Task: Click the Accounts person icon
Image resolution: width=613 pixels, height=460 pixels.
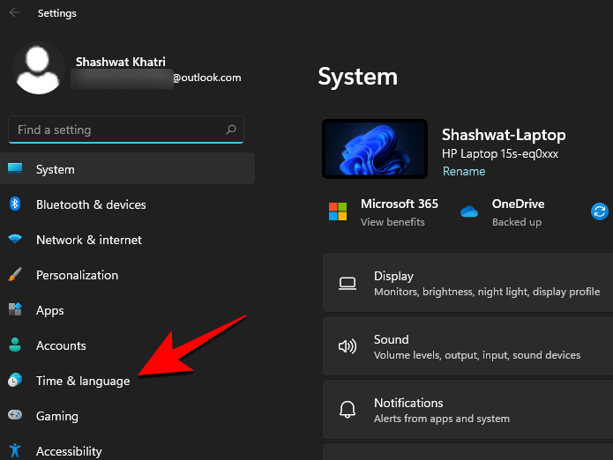Action: point(15,345)
